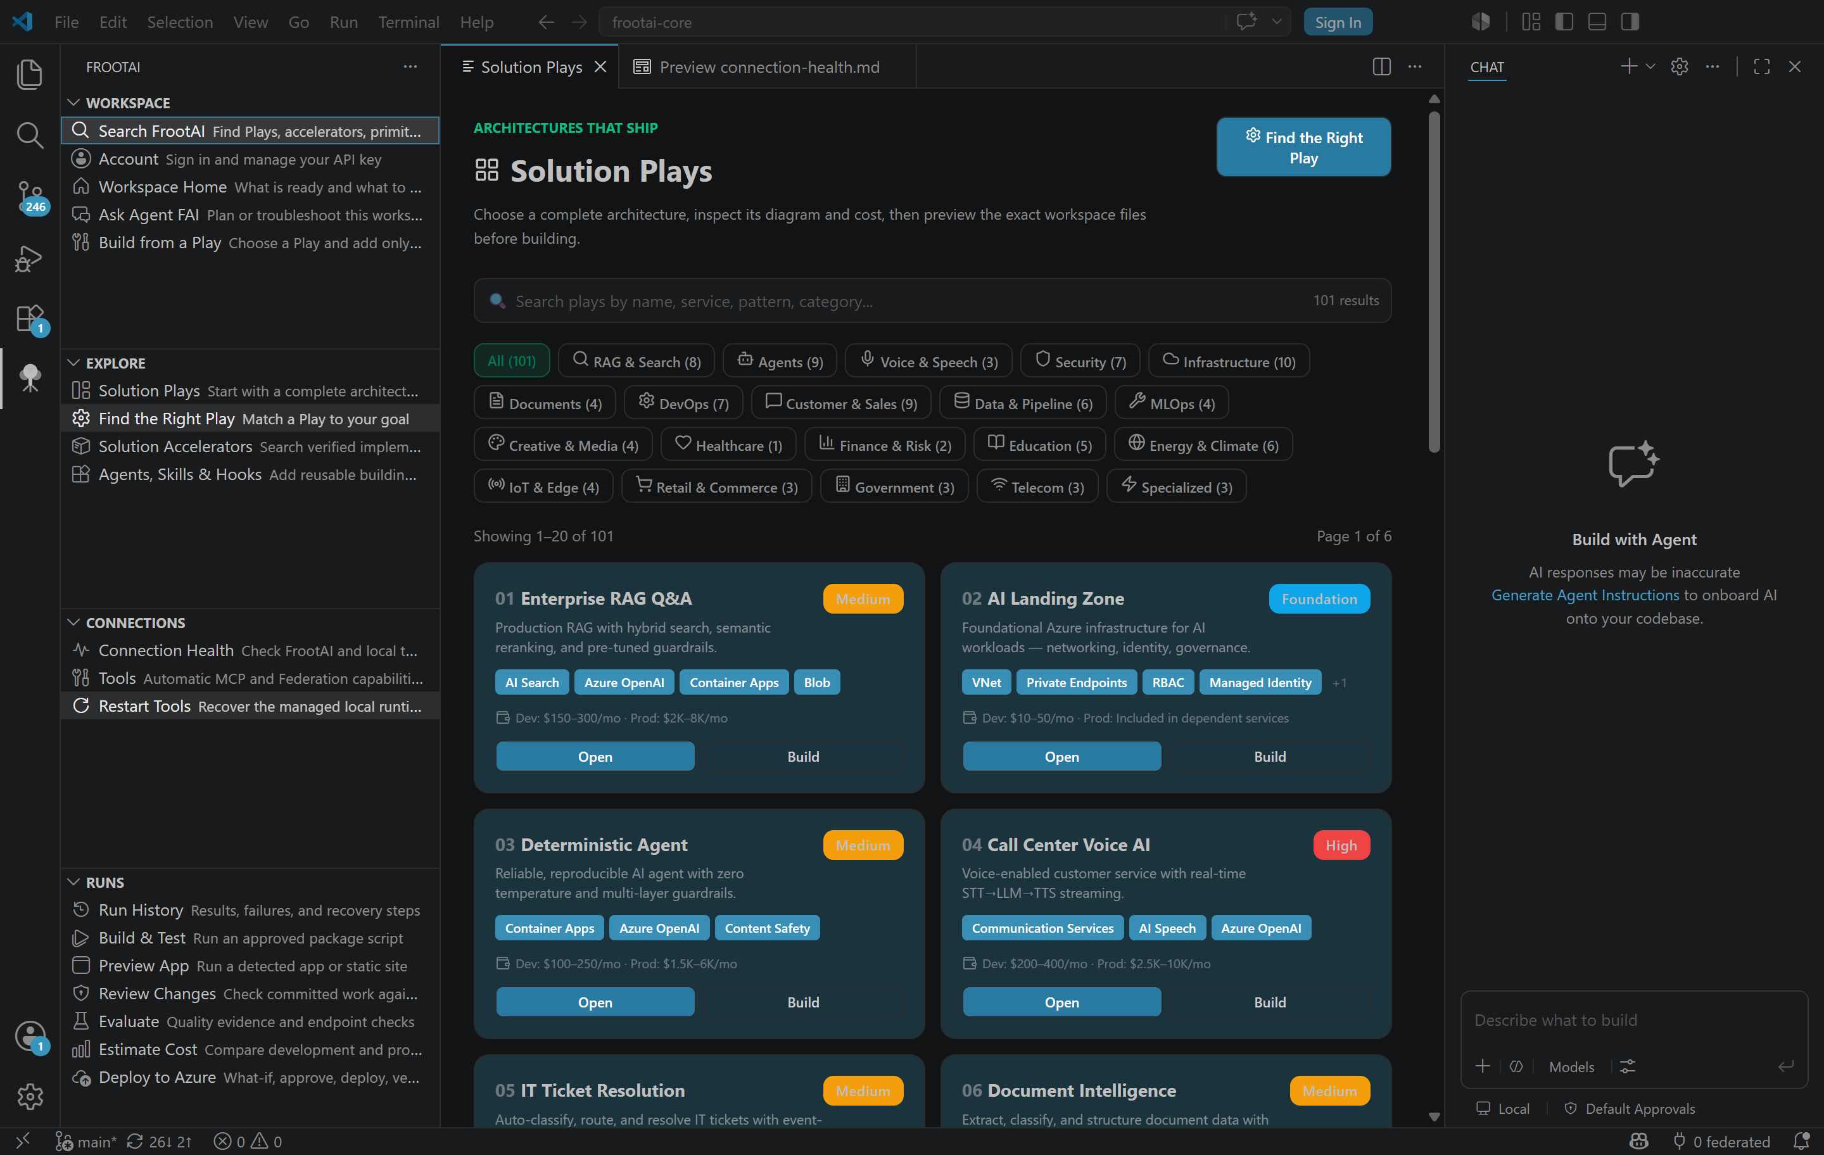Select the Solution Plays editor tab
Image resolution: width=1824 pixels, height=1155 pixels.
coord(530,66)
